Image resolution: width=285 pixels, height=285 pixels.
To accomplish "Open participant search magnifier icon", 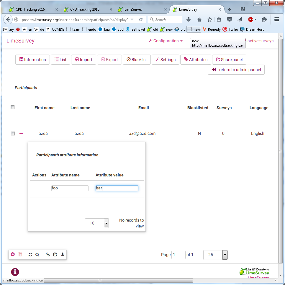I will click(x=37, y=255).
